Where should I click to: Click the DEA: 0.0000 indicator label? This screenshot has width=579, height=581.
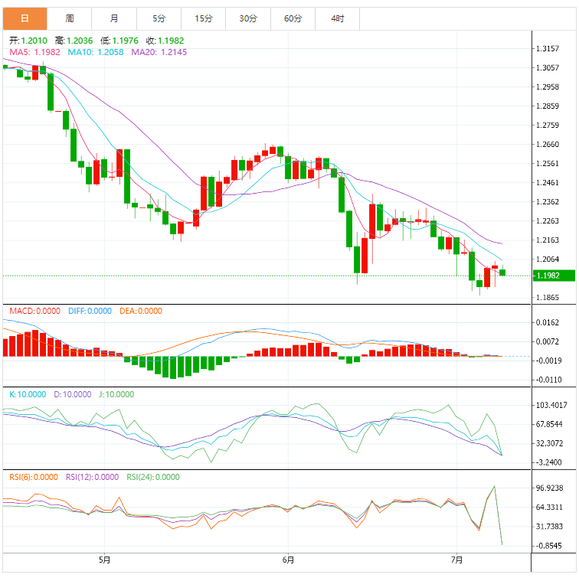coord(141,311)
